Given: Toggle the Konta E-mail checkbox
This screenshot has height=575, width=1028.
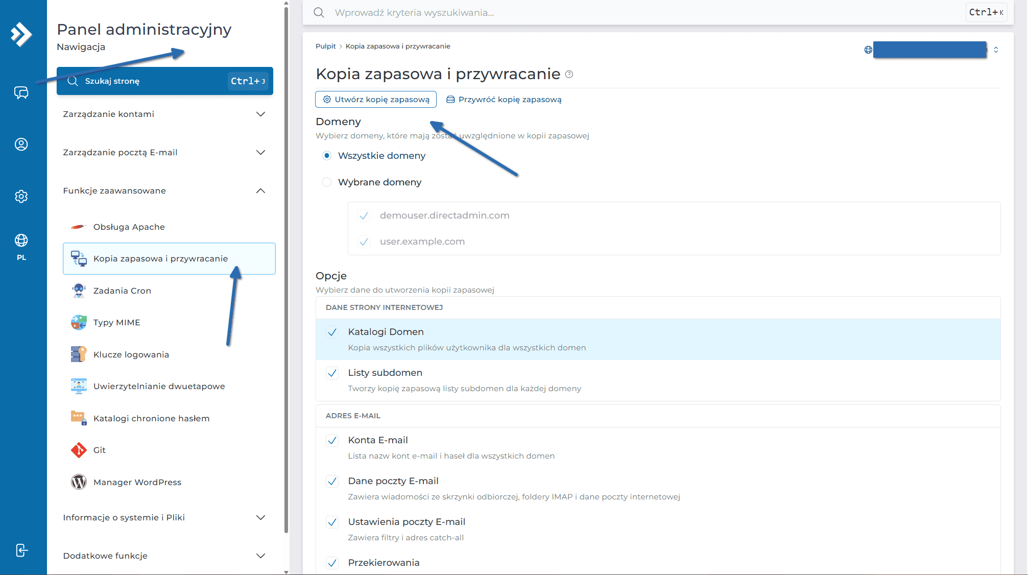Looking at the screenshot, I should point(332,440).
